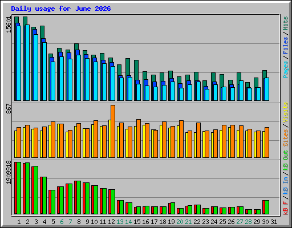Click the 'kB F' legend label
The height and width of the screenshot is (228, 292).
285,208
